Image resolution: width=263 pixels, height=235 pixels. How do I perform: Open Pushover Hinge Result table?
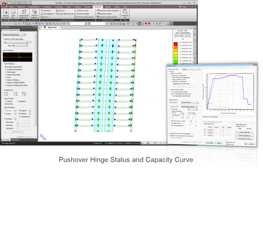coord(107,17)
